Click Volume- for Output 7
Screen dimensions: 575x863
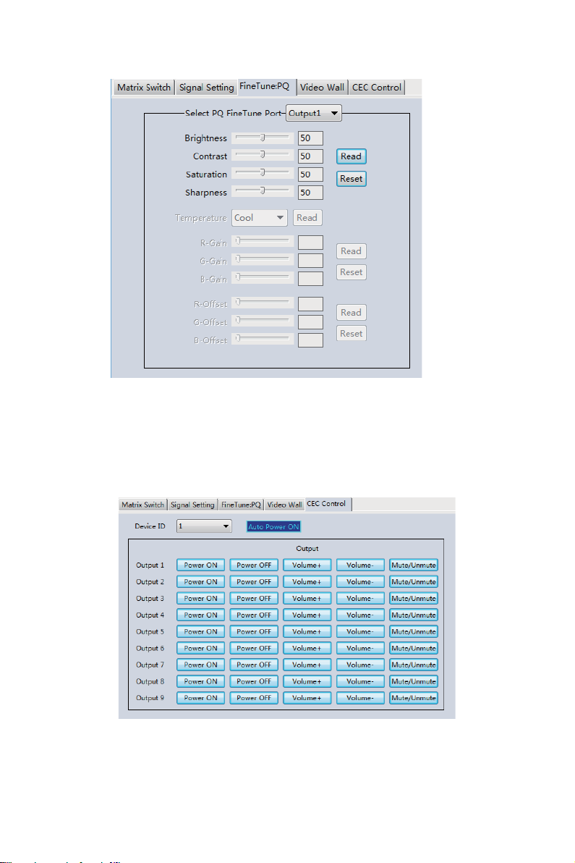[x=360, y=665]
